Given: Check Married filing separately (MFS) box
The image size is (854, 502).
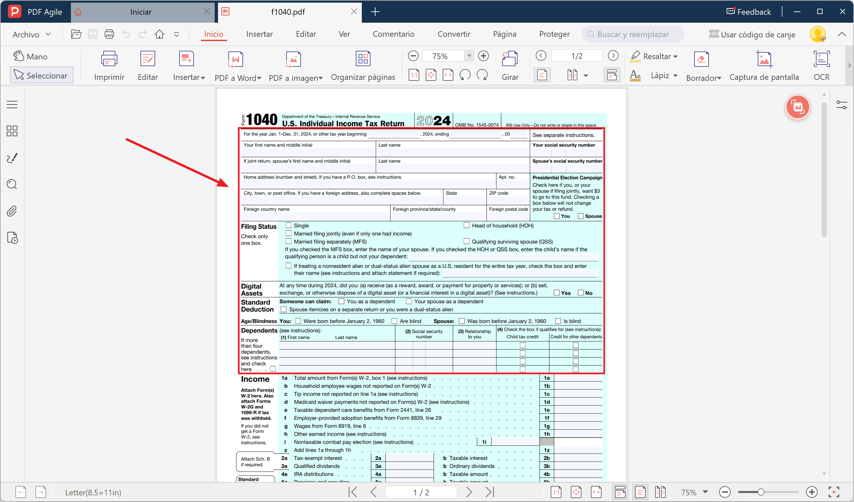Looking at the screenshot, I should pos(288,241).
